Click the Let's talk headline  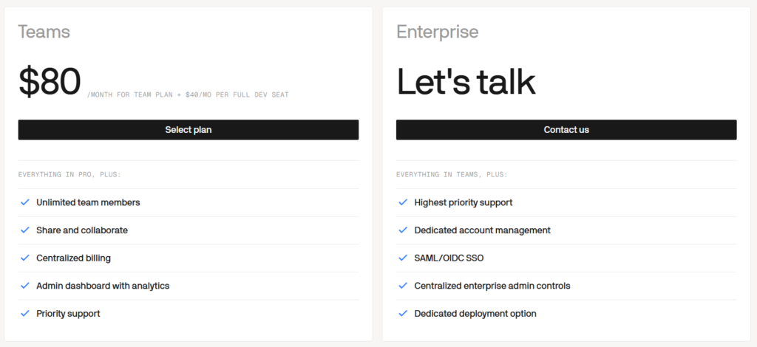[x=466, y=81]
